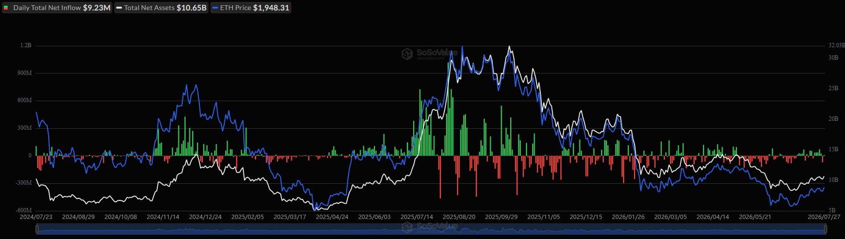
Task: Click the 32.03B right axis label
Action: [x=836, y=45]
